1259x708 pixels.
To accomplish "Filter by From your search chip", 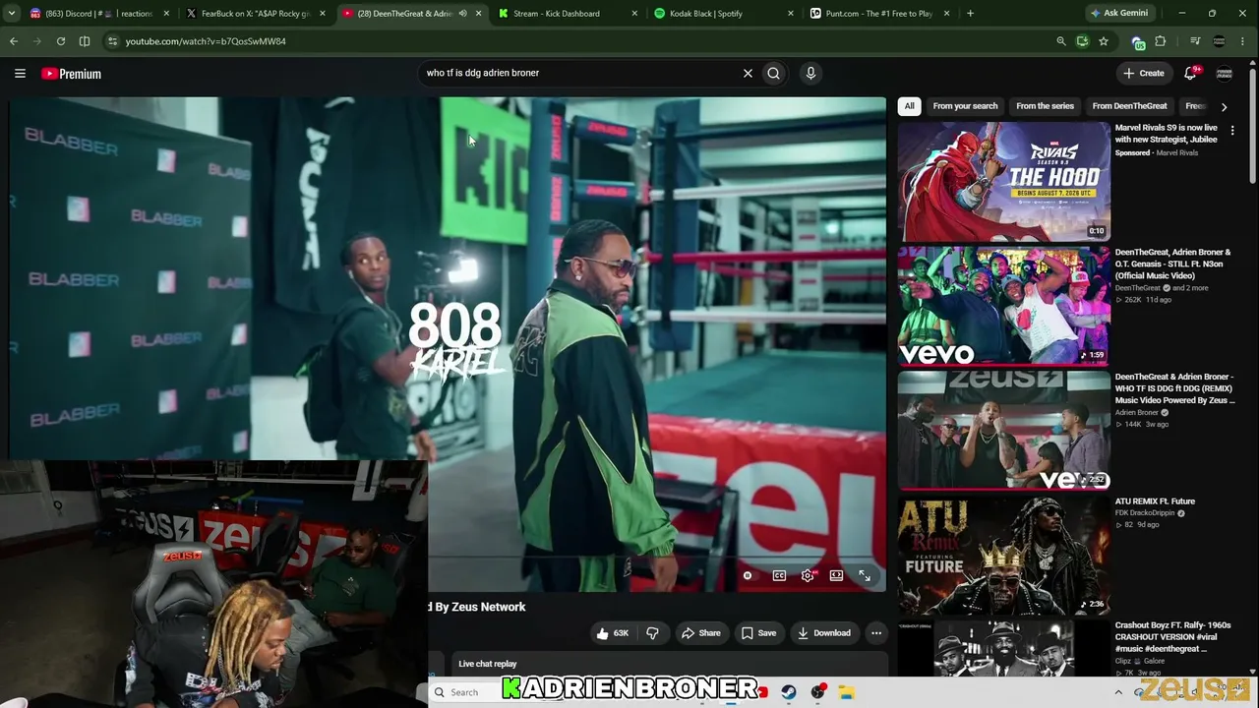I will 965,106.
